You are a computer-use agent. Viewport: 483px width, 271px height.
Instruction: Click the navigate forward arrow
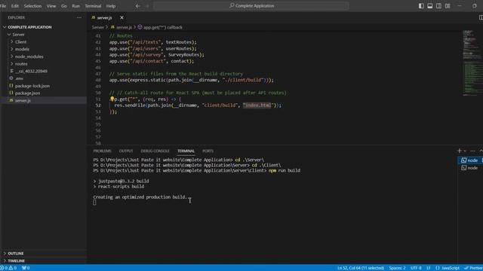coord(147,6)
